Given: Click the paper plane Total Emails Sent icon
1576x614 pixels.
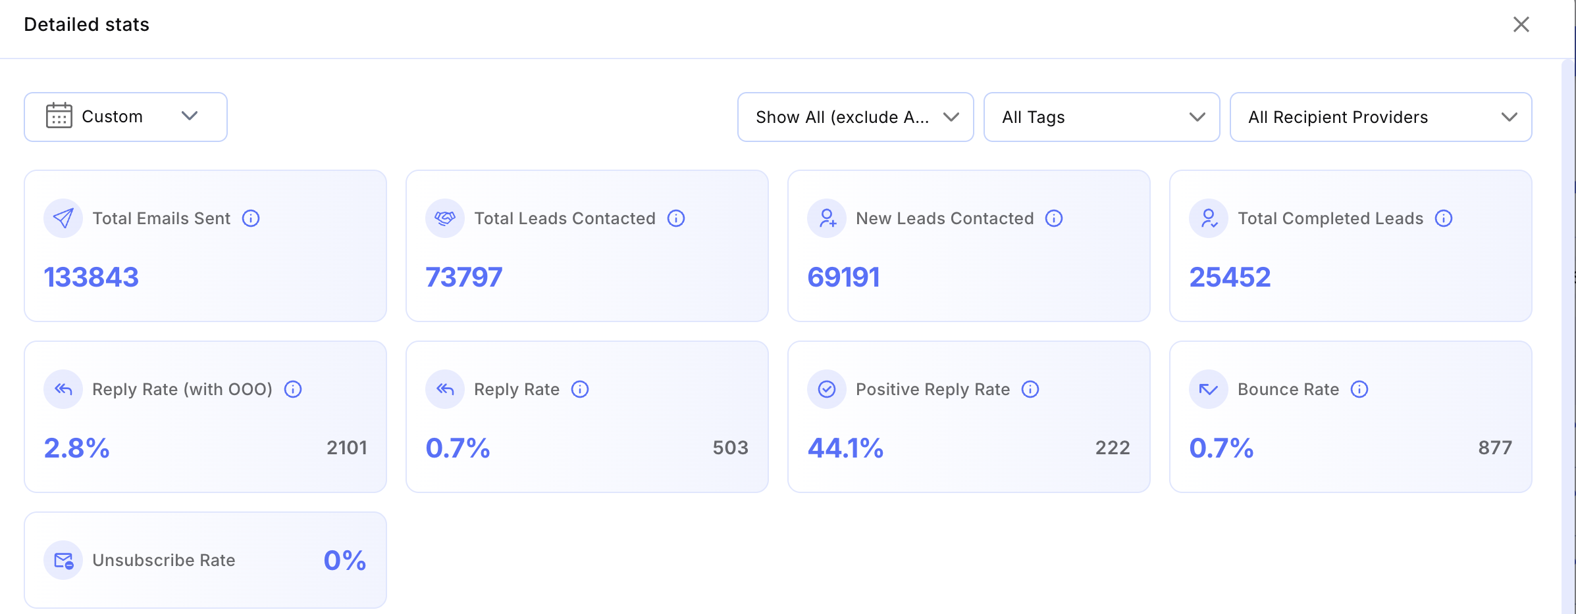Looking at the screenshot, I should (63, 218).
